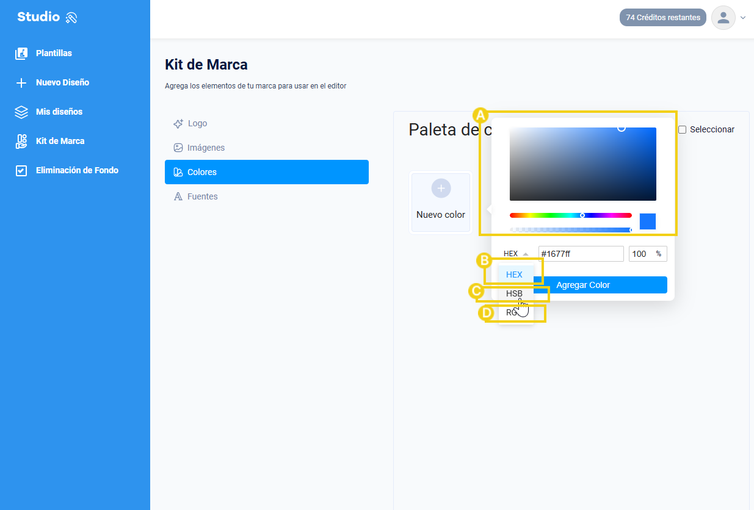Expand the account menu chevron
Screen dimensions: 754x510
[x=743, y=18]
